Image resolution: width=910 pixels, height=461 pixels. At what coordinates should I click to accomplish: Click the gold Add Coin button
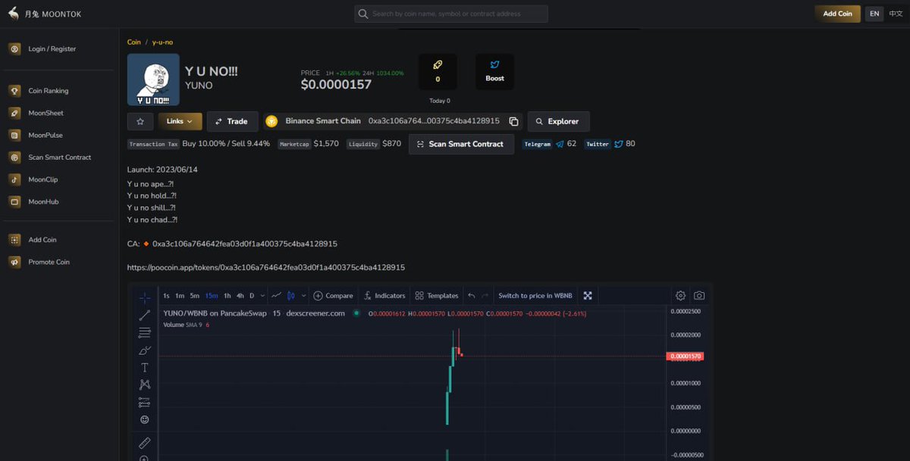pos(837,14)
